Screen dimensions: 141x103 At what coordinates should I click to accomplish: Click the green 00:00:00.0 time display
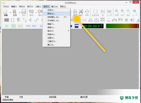tap(93, 26)
